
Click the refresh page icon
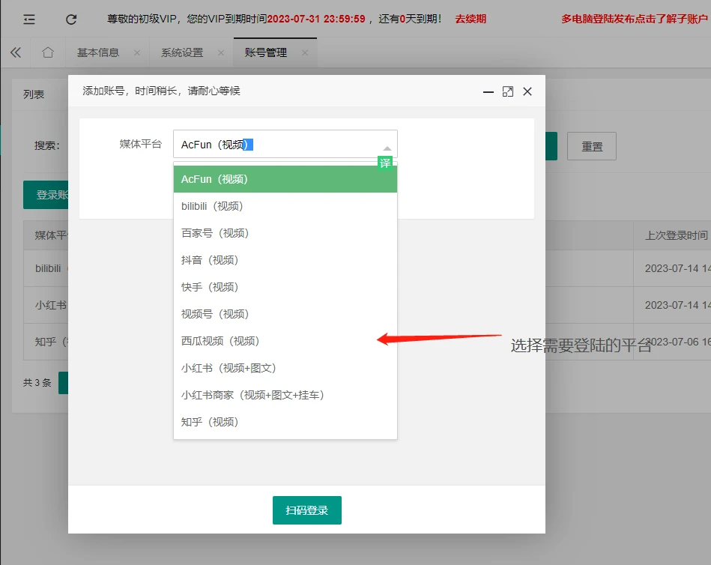point(71,19)
